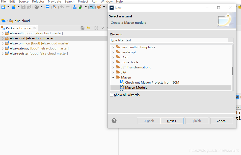
Task: Click the breadcrumb root folder icon
Action: (3, 21)
